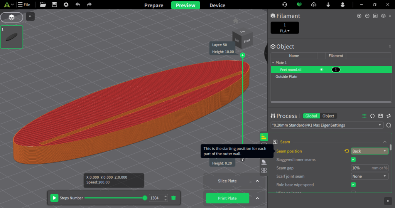Click the home view icon

coord(236,21)
